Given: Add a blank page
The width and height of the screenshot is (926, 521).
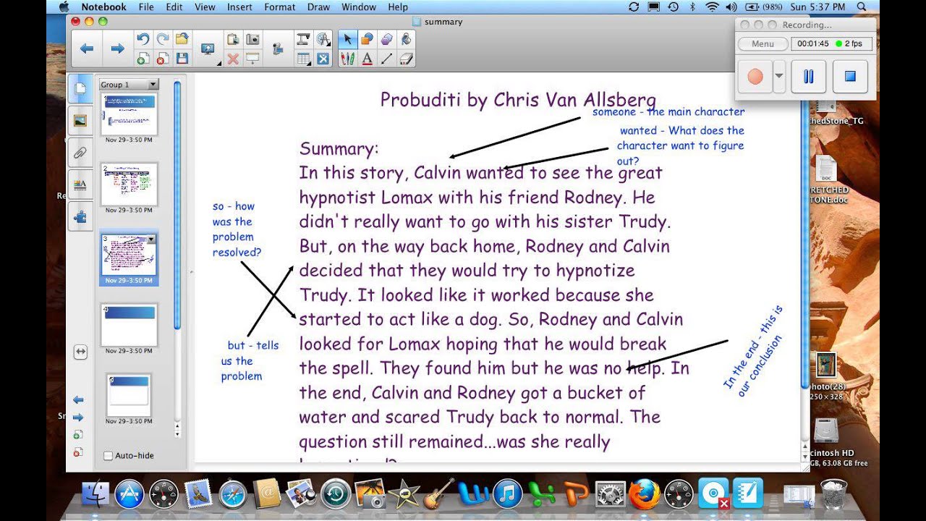Looking at the screenshot, I should coord(143,59).
